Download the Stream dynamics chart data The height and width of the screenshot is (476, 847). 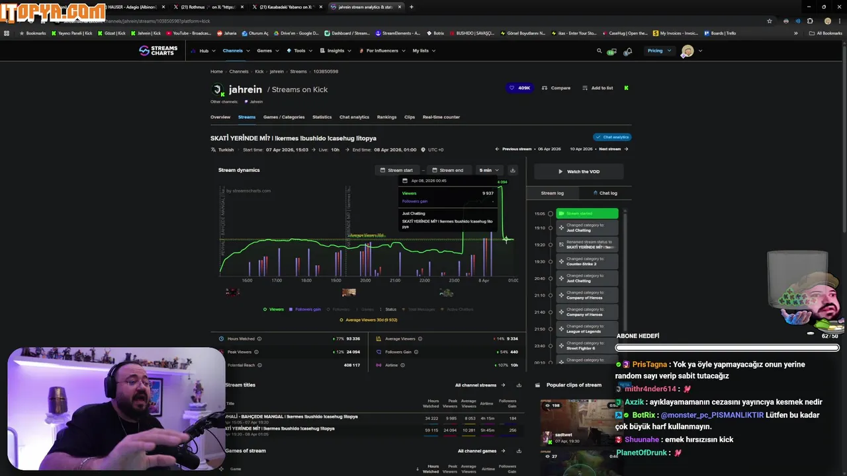(x=512, y=170)
